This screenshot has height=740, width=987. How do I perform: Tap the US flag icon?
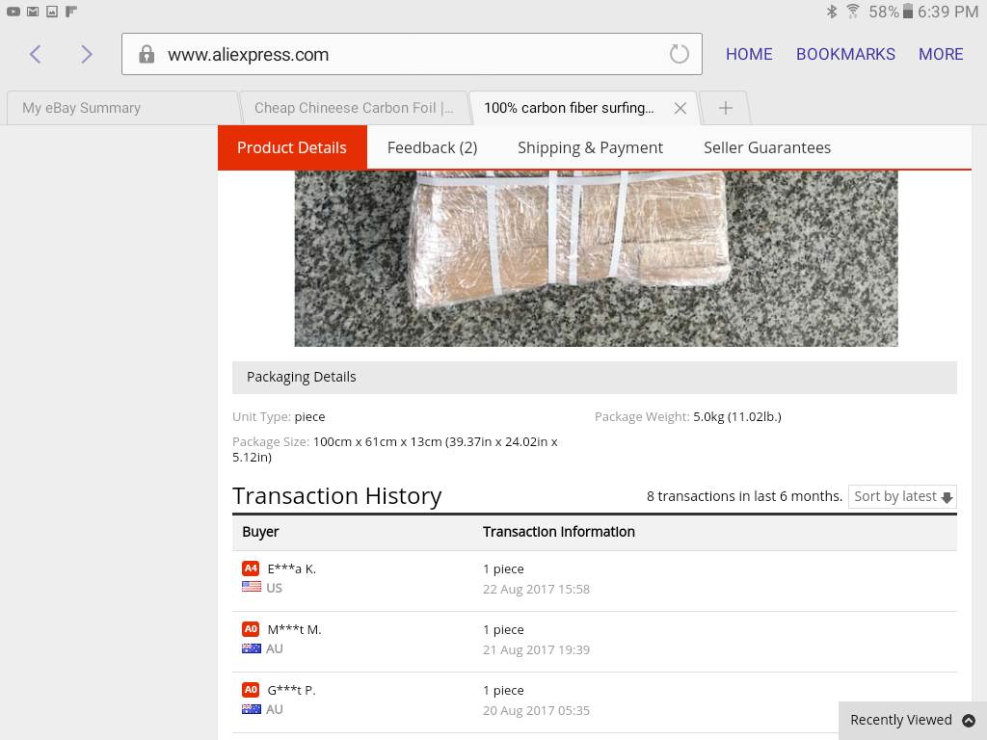coord(252,587)
